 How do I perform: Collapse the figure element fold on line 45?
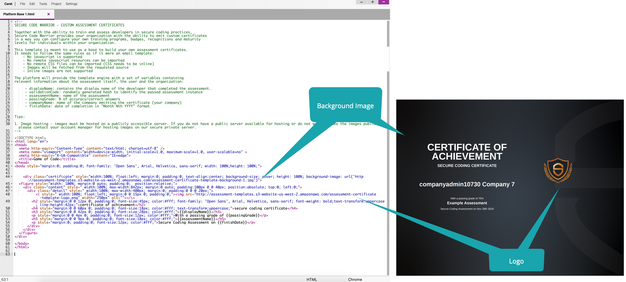tap(12, 184)
